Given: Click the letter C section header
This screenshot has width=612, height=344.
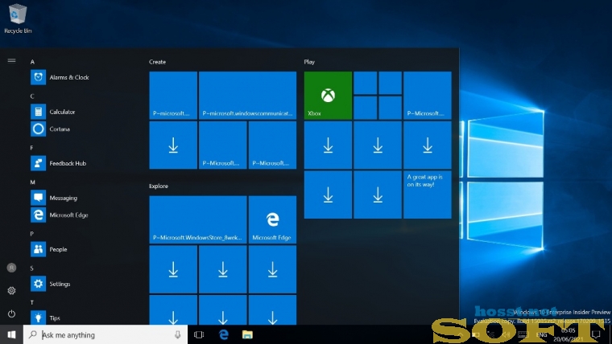Looking at the screenshot, I should (x=32, y=96).
